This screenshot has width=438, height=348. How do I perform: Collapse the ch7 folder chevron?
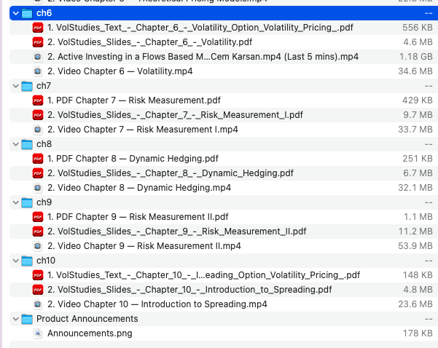click(x=16, y=86)
